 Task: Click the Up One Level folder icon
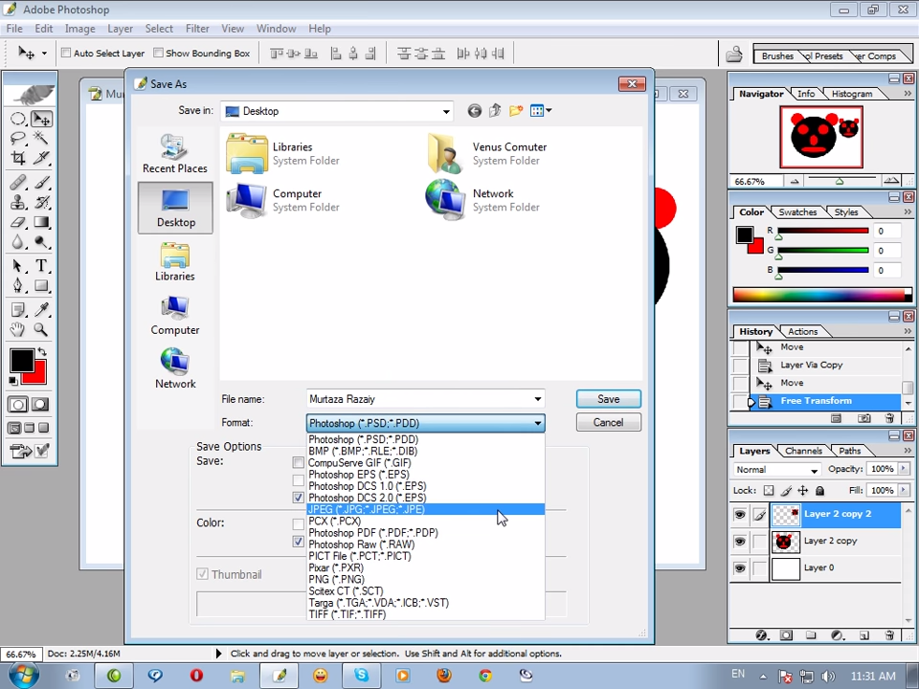pos(495,111)
